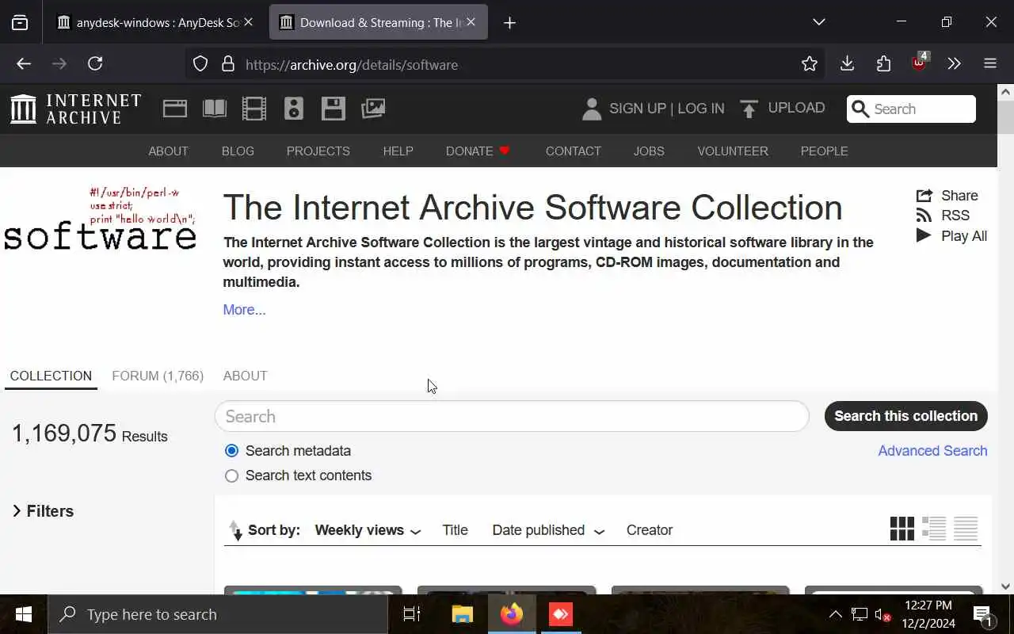1014x634 pixels.
Task: Click the user avatar icon
Action: (592, 109)
